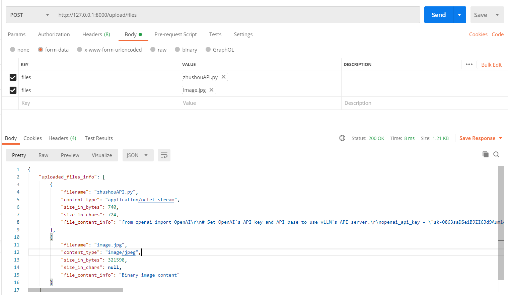
Task: Click the 1.21 KB response size value
Action: click(440, 138)
